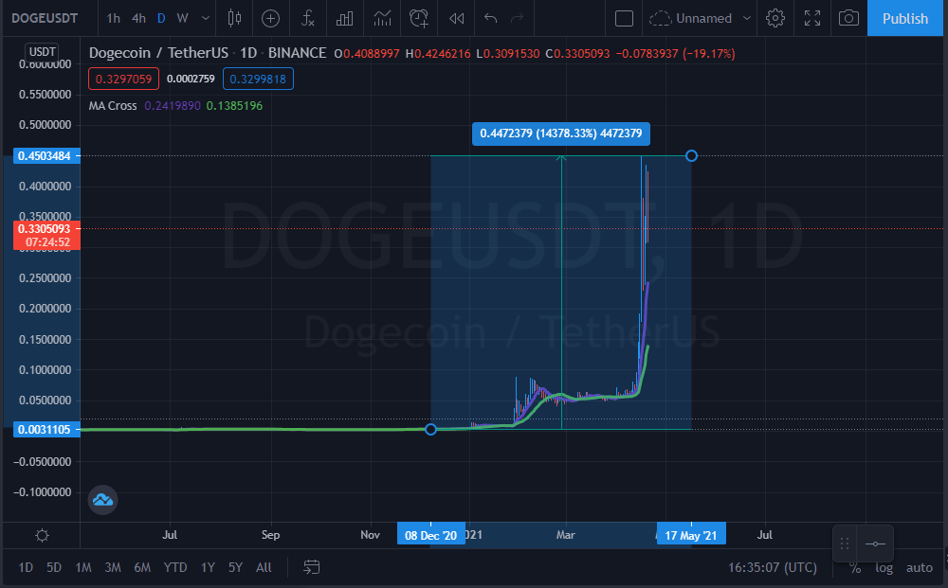Set the range to 1Y
This screenshot has width=948, height=588.
click(208, 567)
